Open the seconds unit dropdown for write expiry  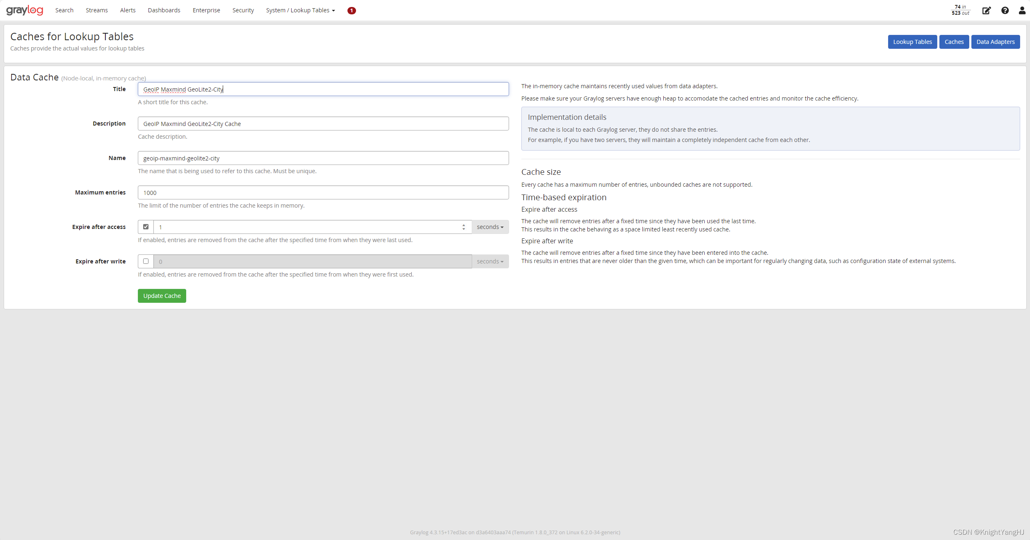[x=490, y=261]
